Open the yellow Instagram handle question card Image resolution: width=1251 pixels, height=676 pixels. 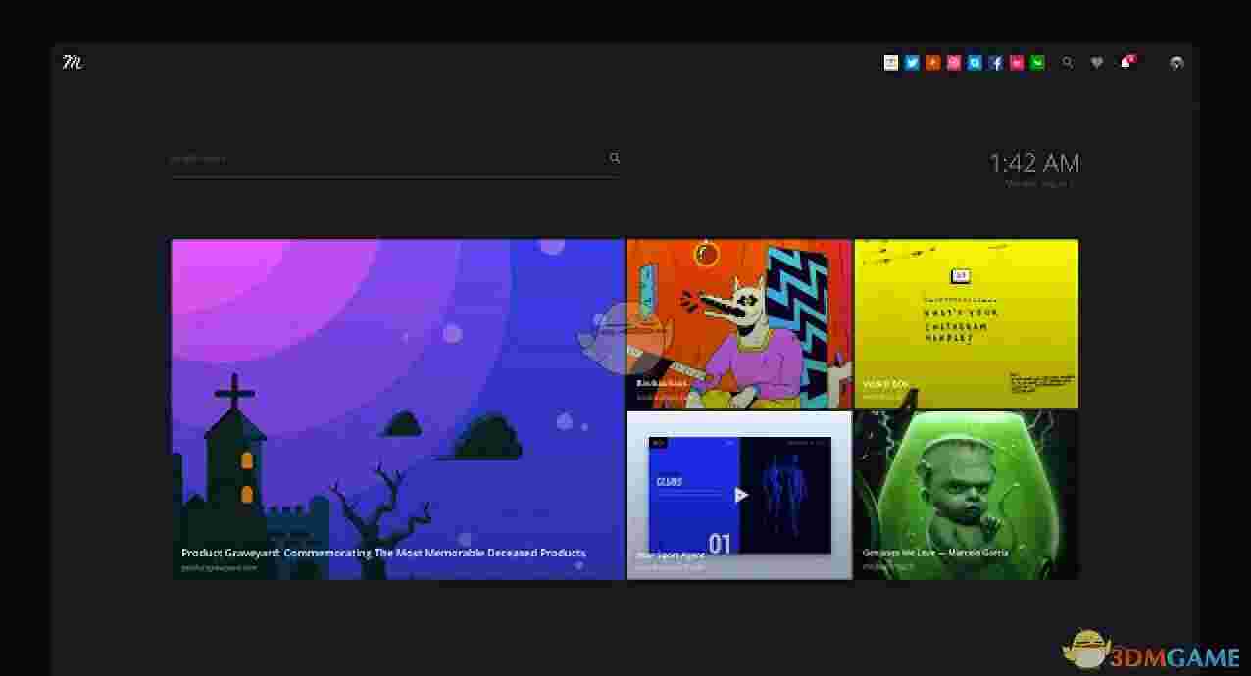[966, 323]
